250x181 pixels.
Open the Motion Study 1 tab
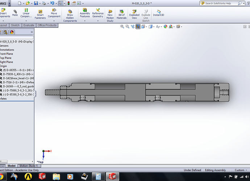29,166
